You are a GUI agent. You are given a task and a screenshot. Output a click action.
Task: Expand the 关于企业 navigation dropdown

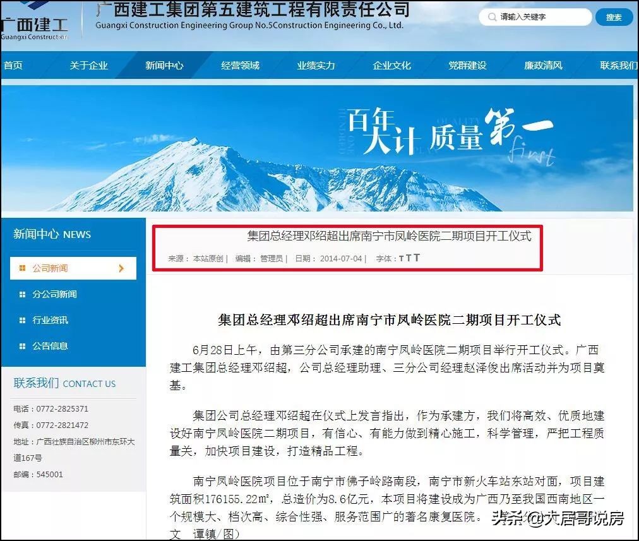pyautogui.click(x=88, y=65)
